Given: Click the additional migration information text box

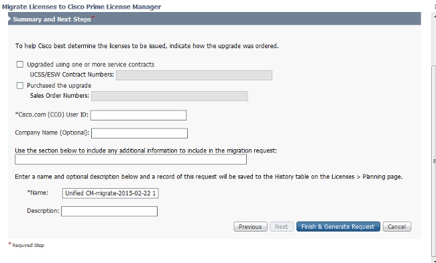Looking at the screenshot, I should pyautogui.click(x=131, y=159).
